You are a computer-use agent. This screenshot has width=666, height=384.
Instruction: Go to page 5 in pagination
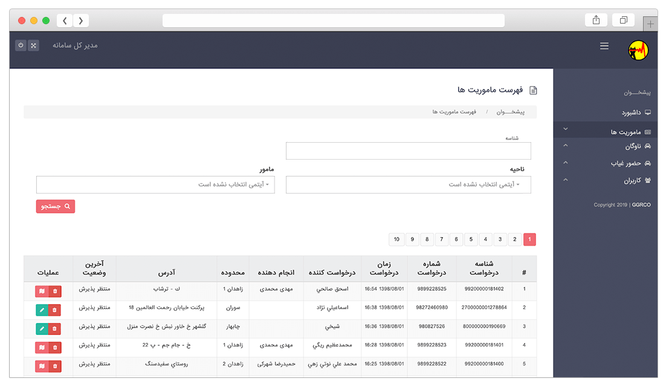[x=471, y=239]
